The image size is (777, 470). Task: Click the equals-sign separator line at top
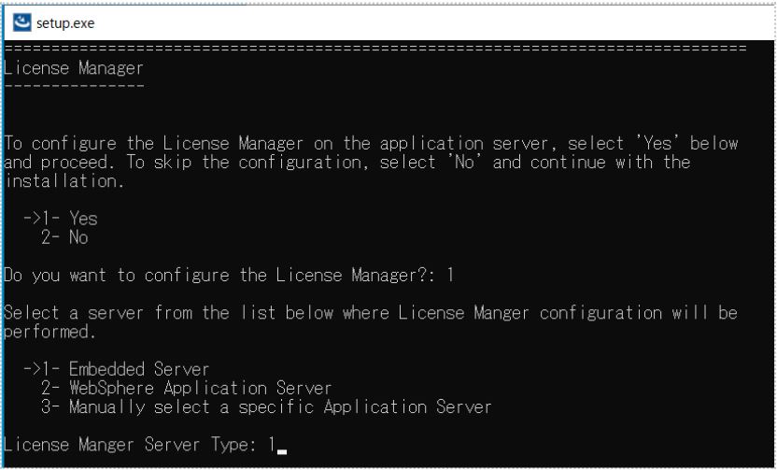click(x=374, y=48)
